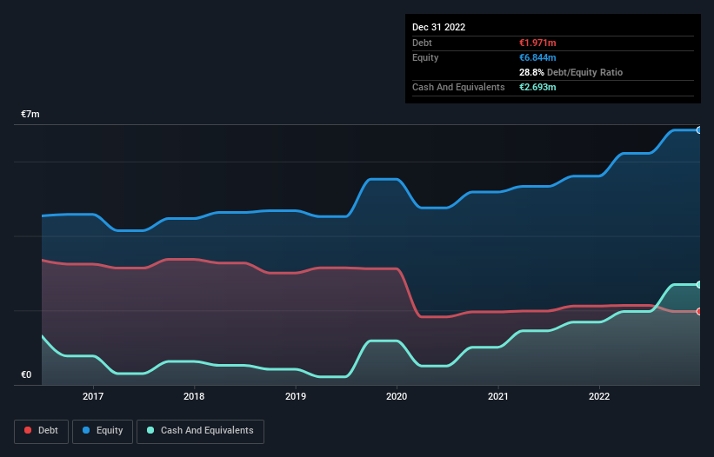Click the €1.971m debt value in tooltip
The height and width of the screenshot is (457, 714).
coord(537,43)
